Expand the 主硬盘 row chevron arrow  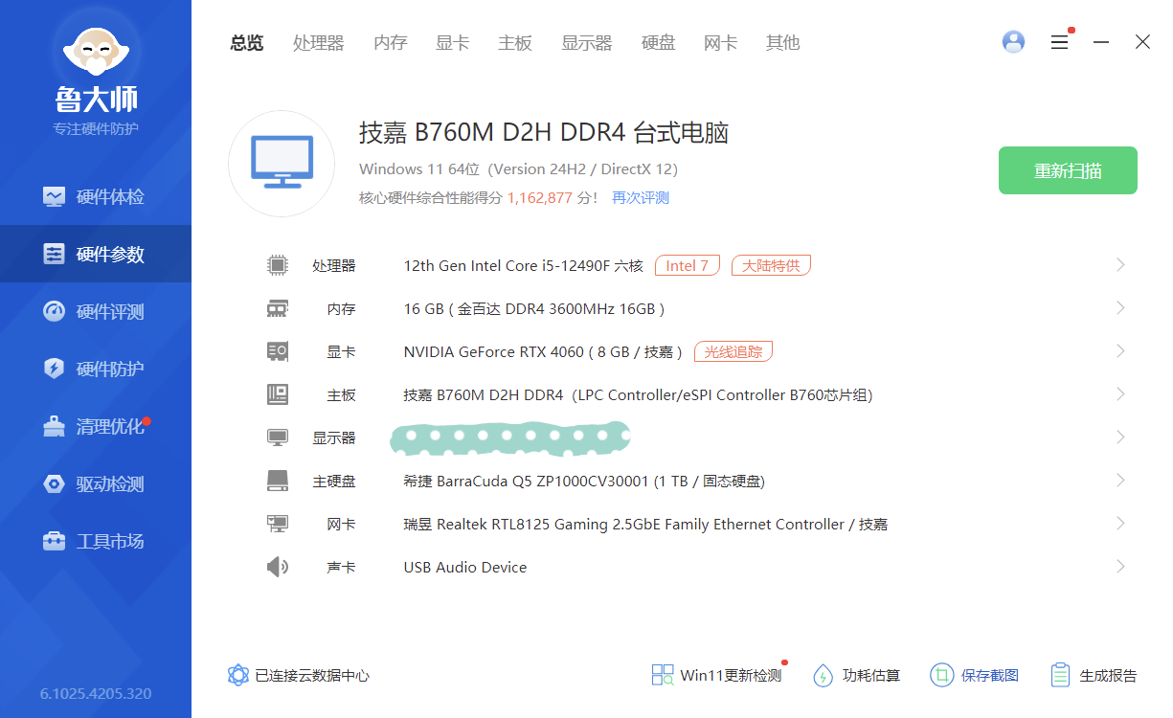[1119, 481]
